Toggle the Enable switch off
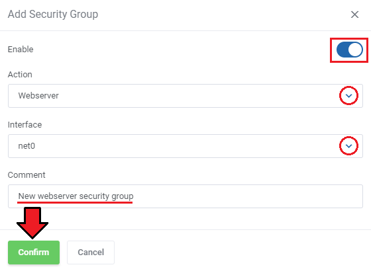The image size is (371, 273). tap(350, 50)
